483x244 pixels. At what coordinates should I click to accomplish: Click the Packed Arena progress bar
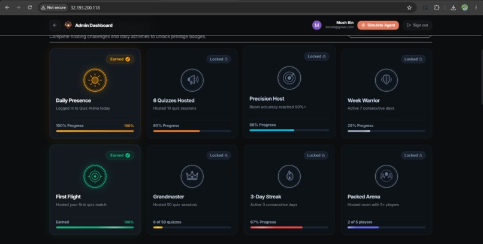387,227
